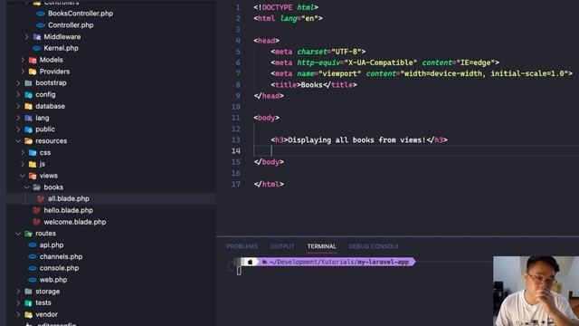Open welcome.blade.php file

75,222
